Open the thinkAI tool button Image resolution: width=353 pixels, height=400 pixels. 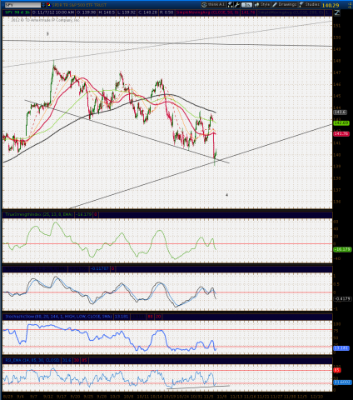[x=213, y=4]
